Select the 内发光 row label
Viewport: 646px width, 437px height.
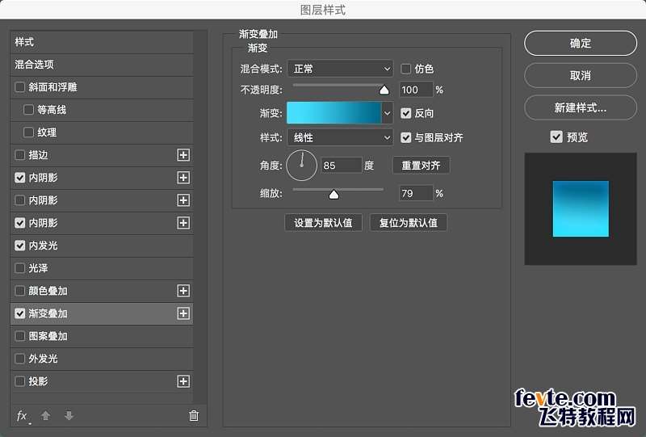point(44,246)
